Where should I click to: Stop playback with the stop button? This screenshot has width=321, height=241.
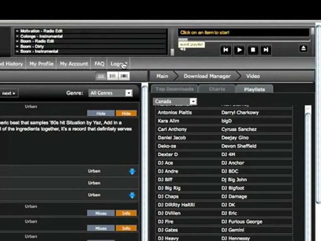253,50
